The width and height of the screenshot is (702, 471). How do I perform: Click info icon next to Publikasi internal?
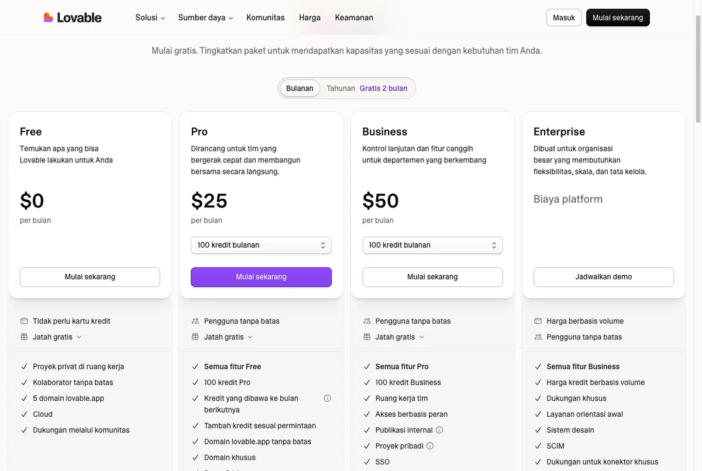(x=439, y=430)
